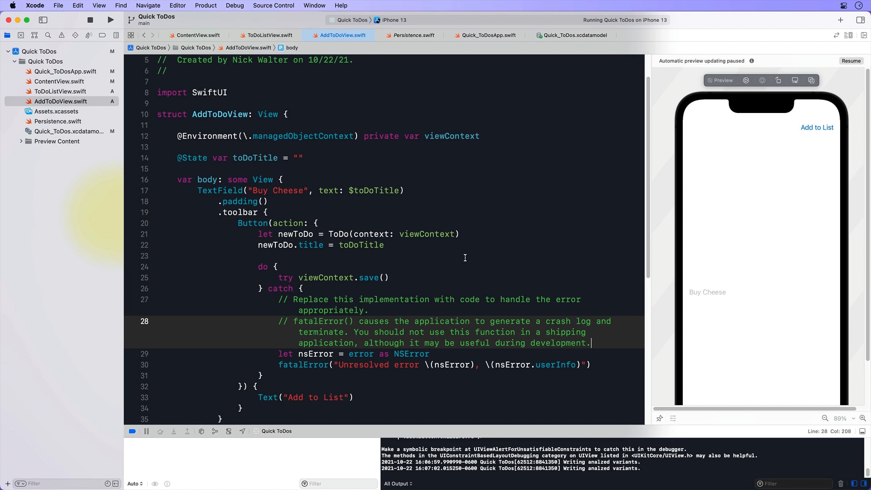Image resolution: width=871 pixels, height=490 pixels.
Task: Go forward in editor history
Action: 152,35
